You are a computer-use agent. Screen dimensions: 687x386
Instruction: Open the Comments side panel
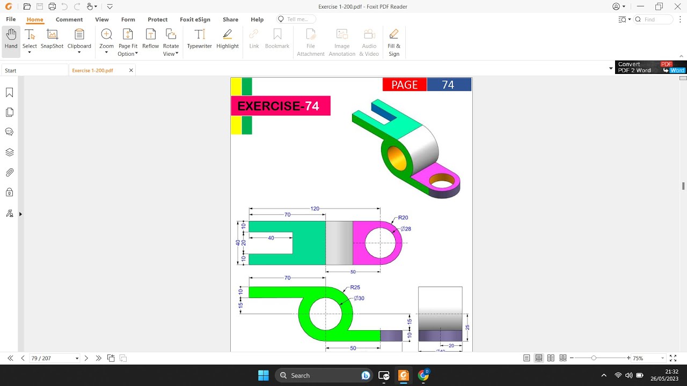pos(10,132)
